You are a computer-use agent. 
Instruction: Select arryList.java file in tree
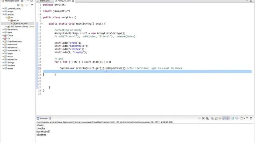(x=22, y=23)
